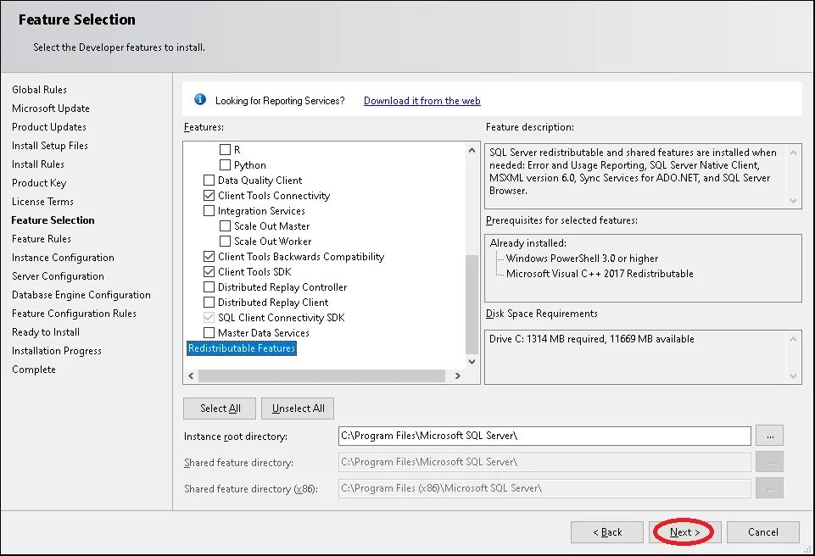Open the Instance Configuration step
The image size is (815, 556).
pos(63,258)
